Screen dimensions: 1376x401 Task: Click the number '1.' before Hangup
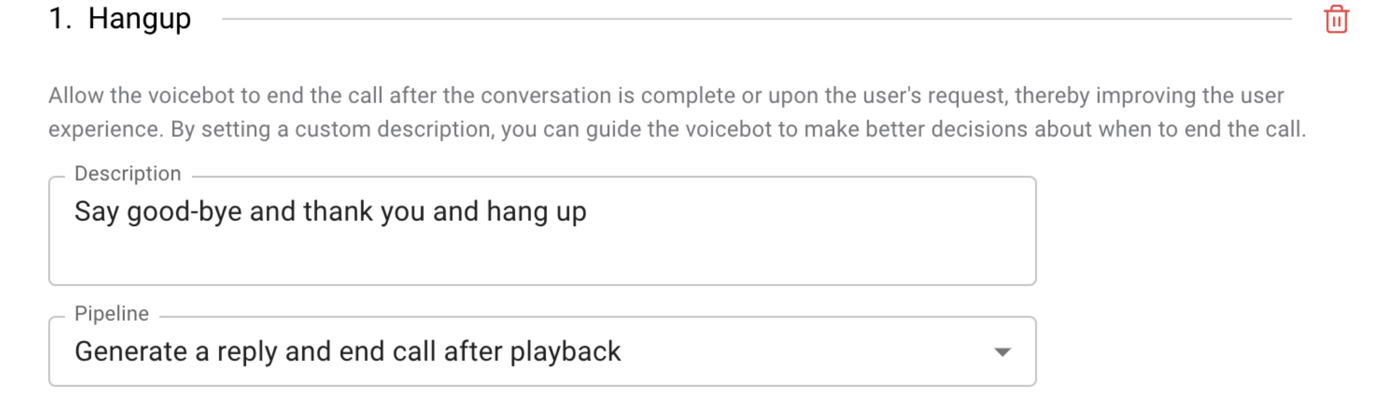coord(60,19)
